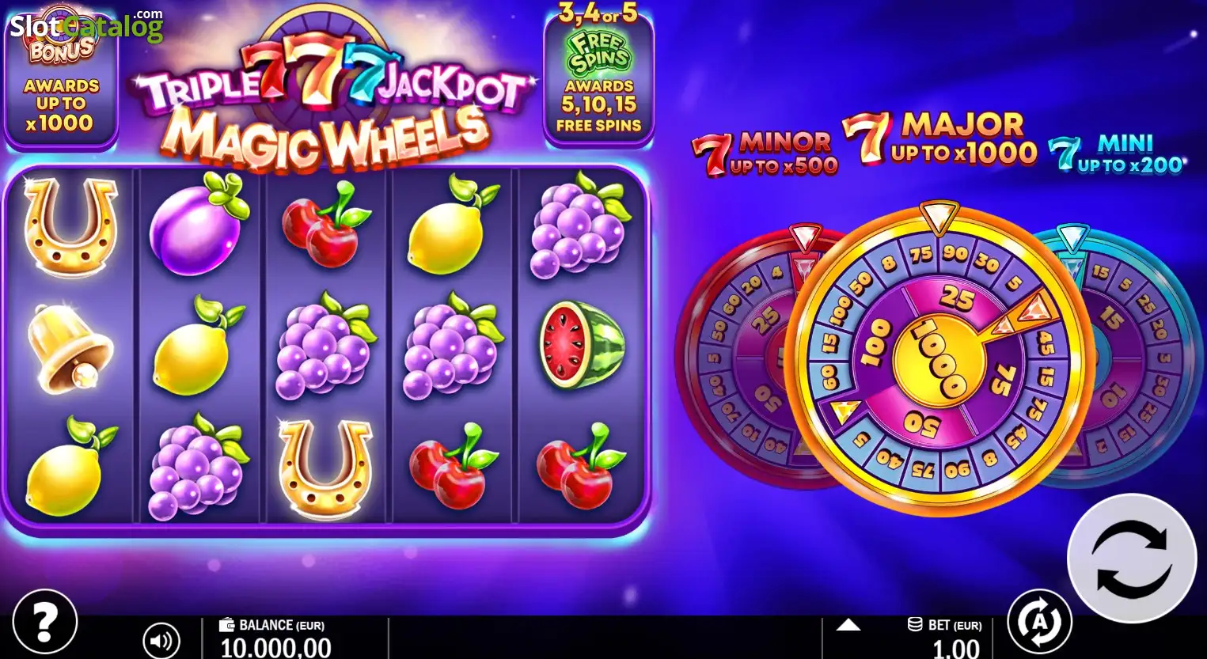Click the bet coins icon
The height and width of the screenshot is (659, 1207).
[915, 624]
